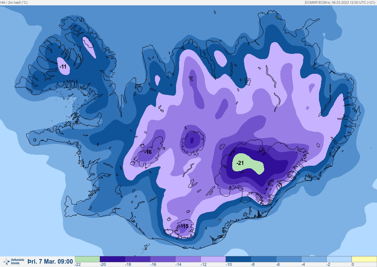
Task: Select the dark purple -20 legend swatch
Action: click(x=112, y=259)
